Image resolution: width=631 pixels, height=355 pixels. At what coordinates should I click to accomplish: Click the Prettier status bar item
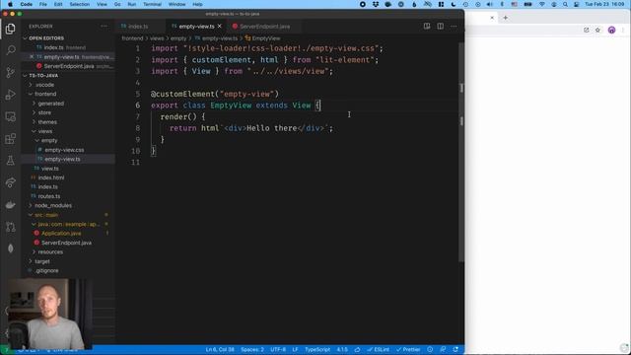click(408, 349)
